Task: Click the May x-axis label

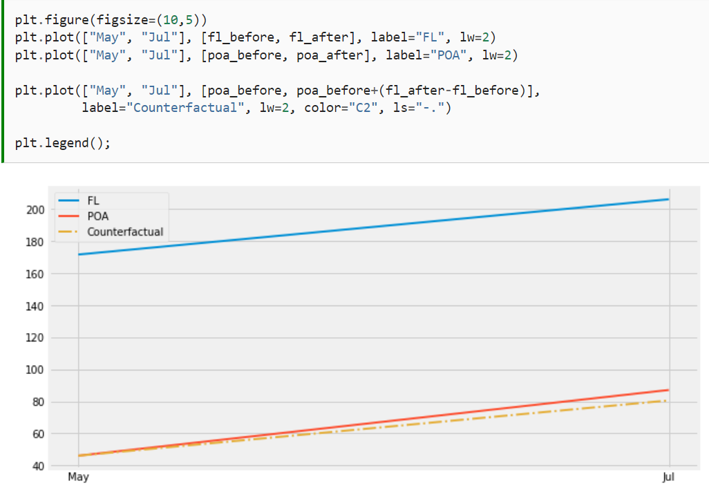Action: pos(78,477)
